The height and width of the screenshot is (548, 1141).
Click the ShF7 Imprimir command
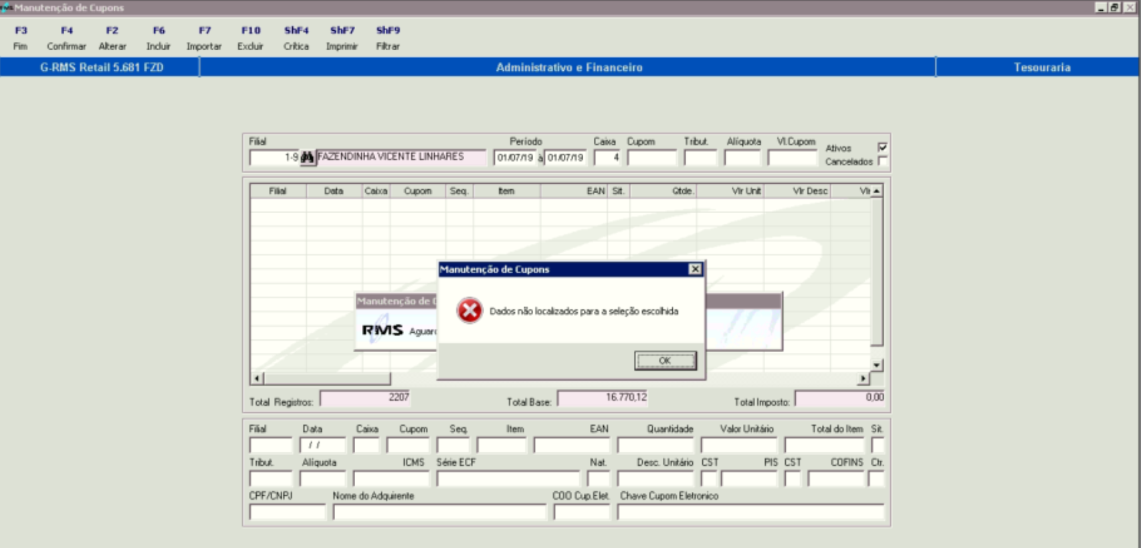coord(342,38)
